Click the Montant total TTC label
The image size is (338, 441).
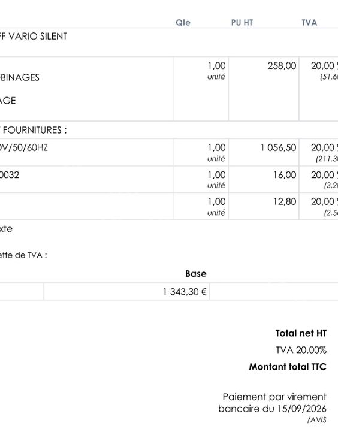288,367
